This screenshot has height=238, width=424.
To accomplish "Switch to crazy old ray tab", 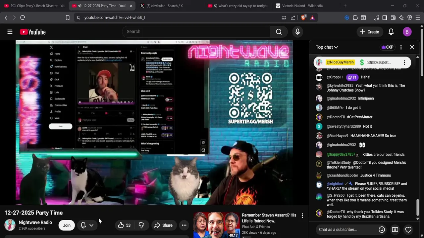I will pyautogui.click(x=237, y=6).
